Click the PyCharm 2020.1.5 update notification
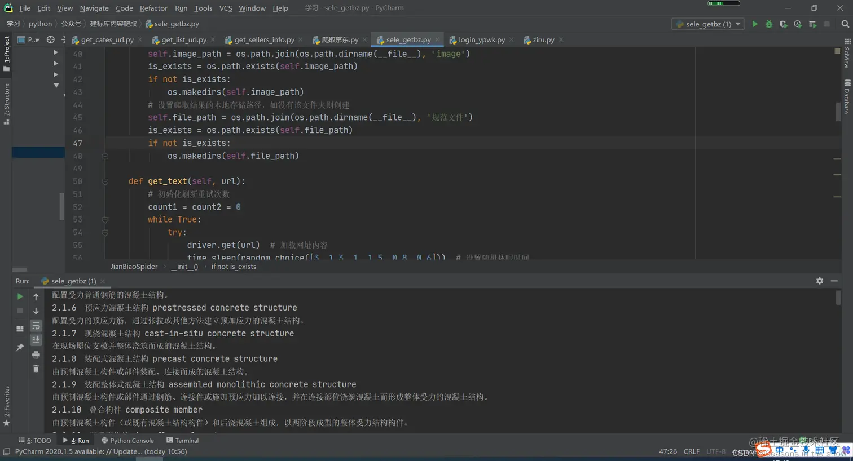Viewport: 853px width, 461px height. click(x=101, y=451)
